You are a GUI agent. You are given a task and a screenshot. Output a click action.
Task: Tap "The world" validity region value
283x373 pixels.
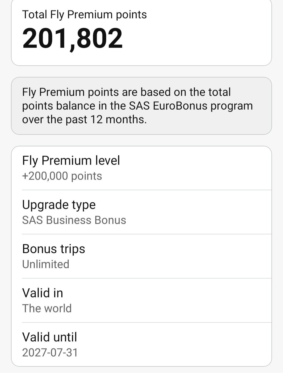(x=47, y=308)
